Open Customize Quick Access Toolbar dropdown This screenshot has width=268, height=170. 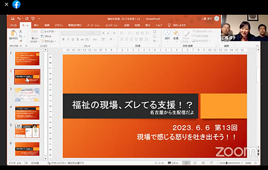[x=39, y=19]
